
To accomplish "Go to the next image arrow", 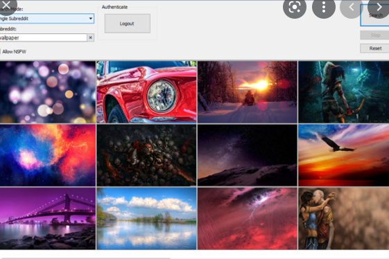I will (379, 8).
